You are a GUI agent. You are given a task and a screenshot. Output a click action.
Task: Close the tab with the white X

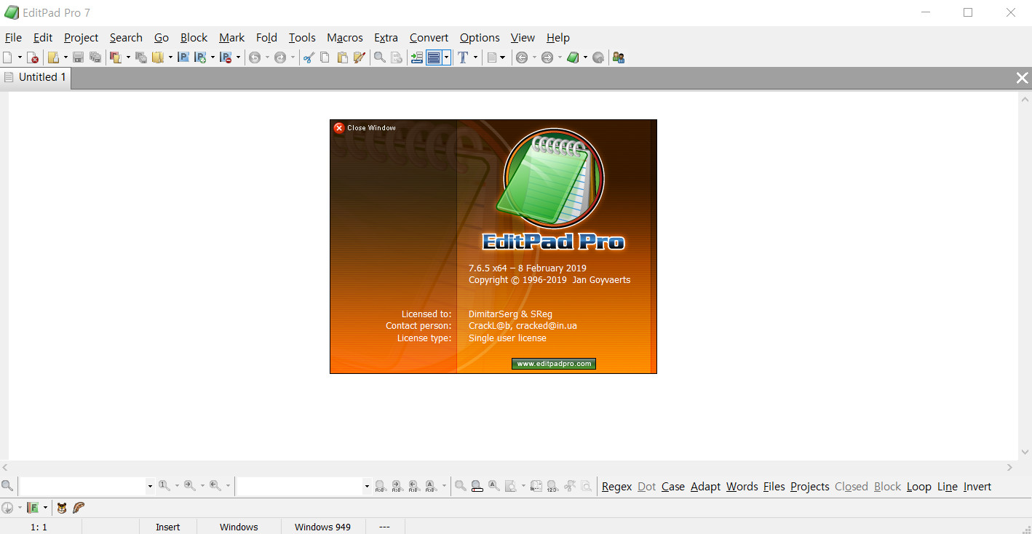[x=1023, y=78]
